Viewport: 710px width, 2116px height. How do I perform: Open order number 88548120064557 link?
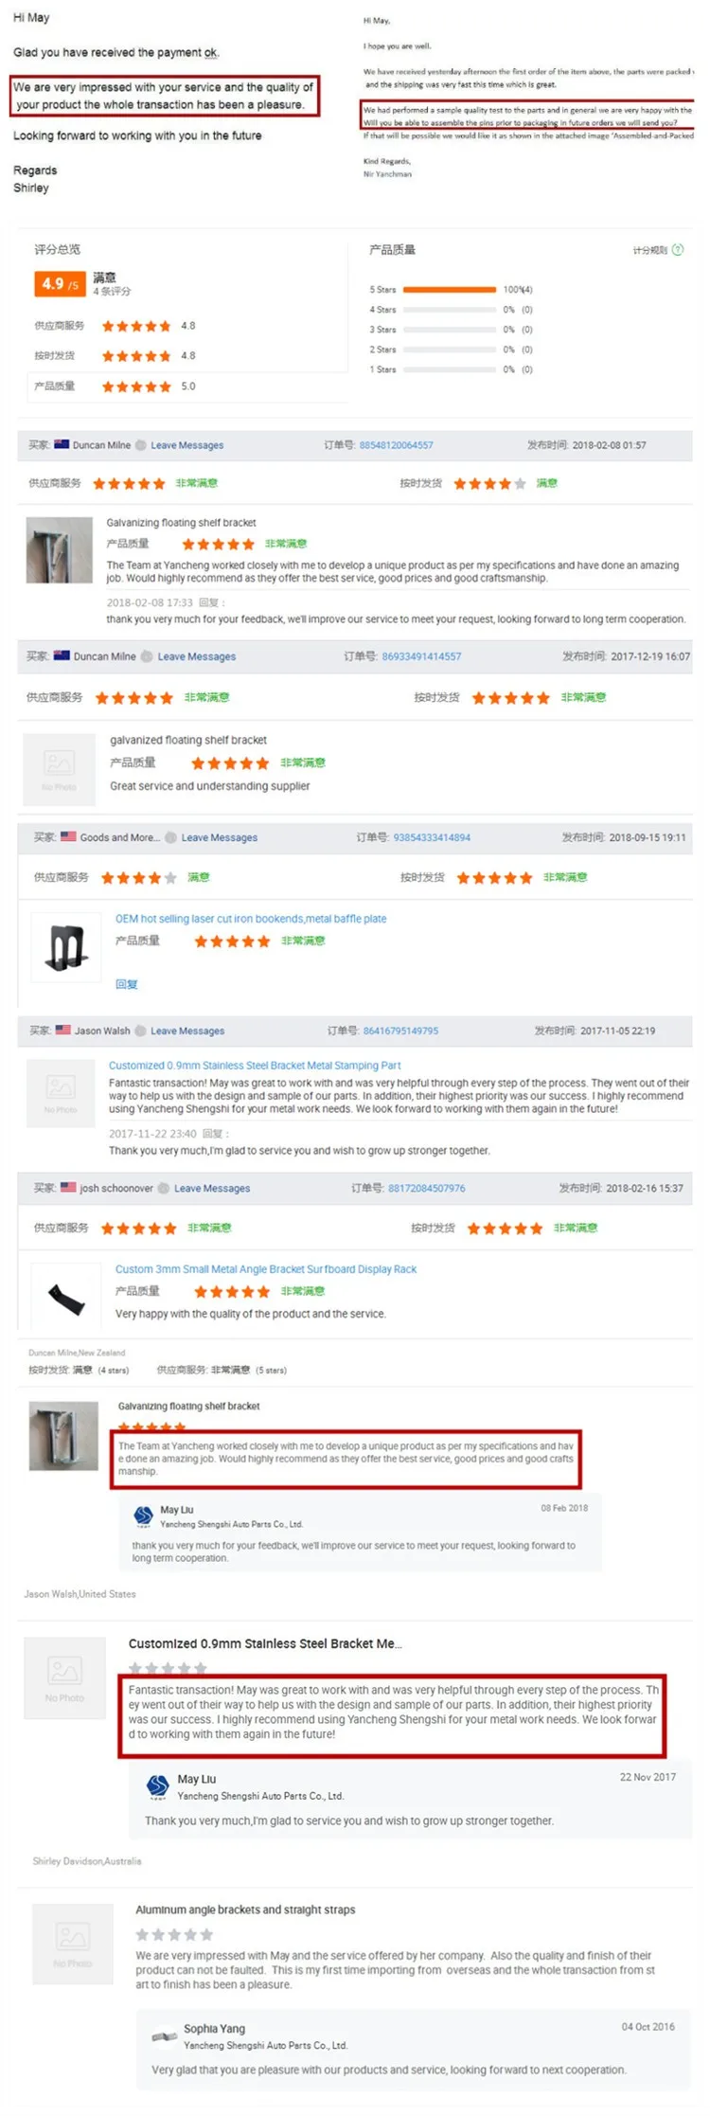pos(396,445)
